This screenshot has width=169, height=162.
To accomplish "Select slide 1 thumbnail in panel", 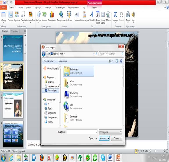I will (x=13, y=48).
